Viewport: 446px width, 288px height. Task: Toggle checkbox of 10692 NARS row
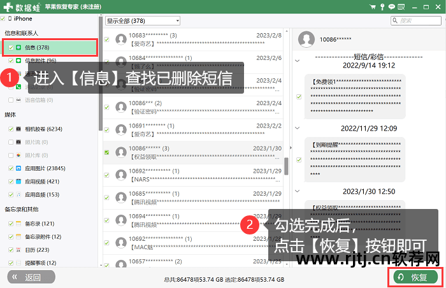(106, 175)
